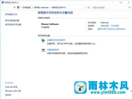Go back with the back arrow

3,8
